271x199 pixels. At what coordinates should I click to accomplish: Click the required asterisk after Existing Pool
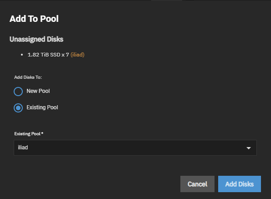(x=42, y=133)
